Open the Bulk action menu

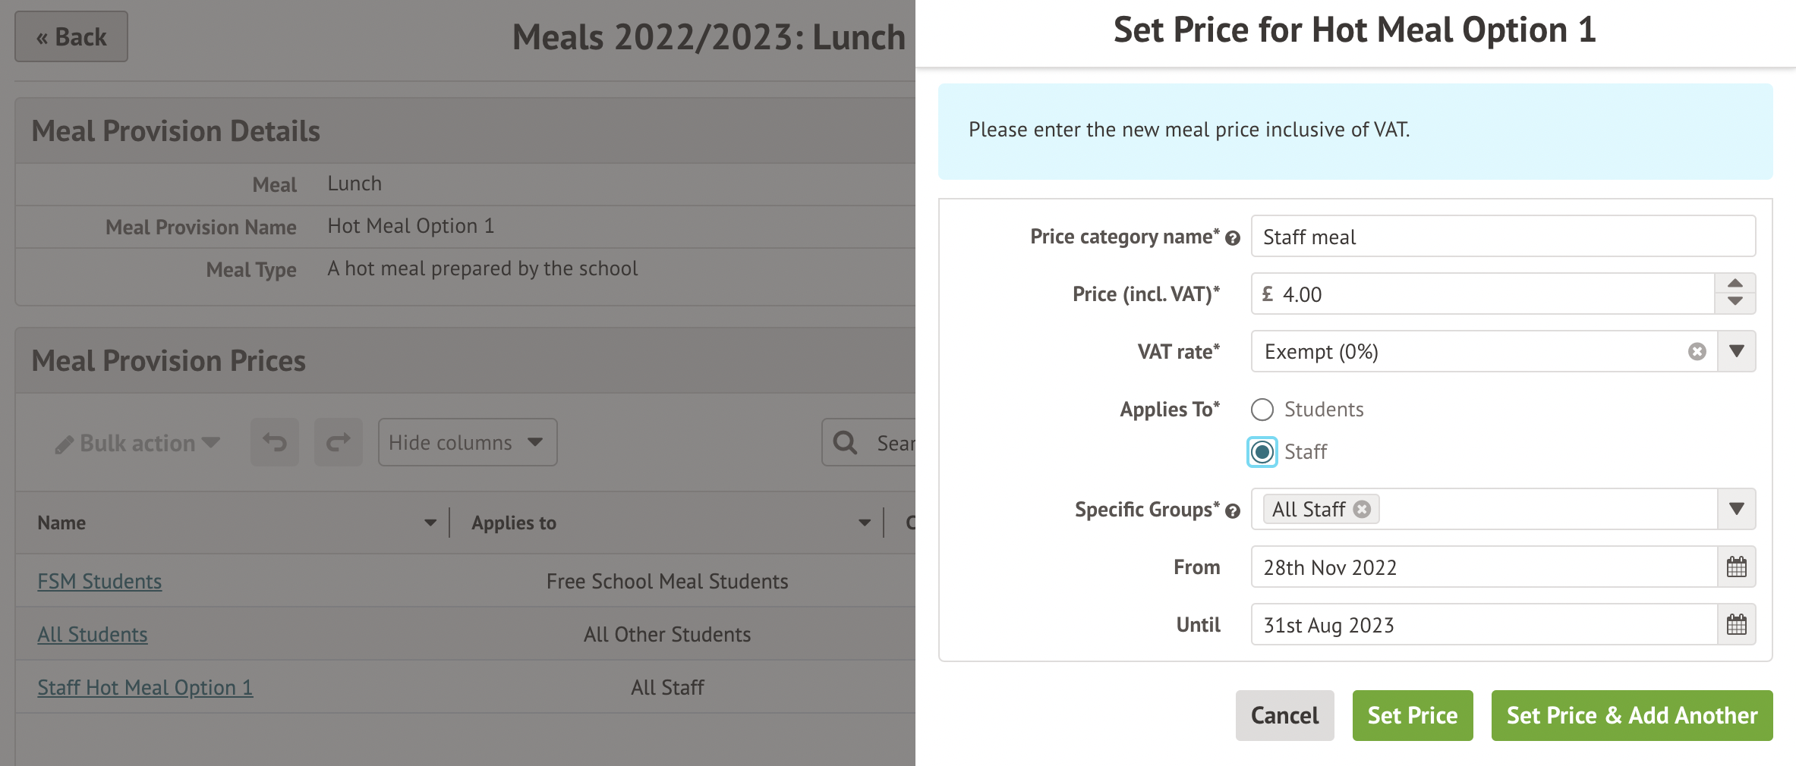click(x=137, y=443)
